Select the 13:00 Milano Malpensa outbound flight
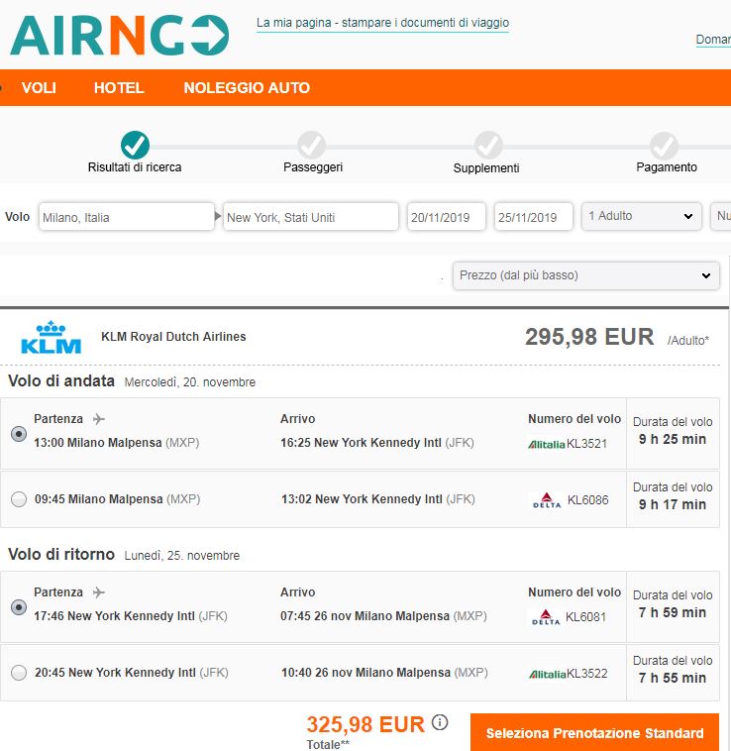The height and width of the screenshot is (751, 731). (19, 434)
